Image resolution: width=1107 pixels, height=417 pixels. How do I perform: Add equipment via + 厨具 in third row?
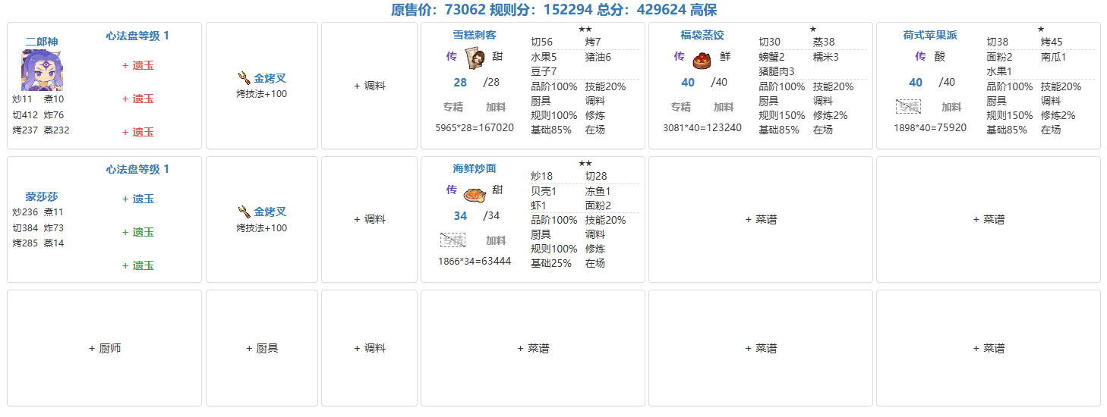click(262, 348)
